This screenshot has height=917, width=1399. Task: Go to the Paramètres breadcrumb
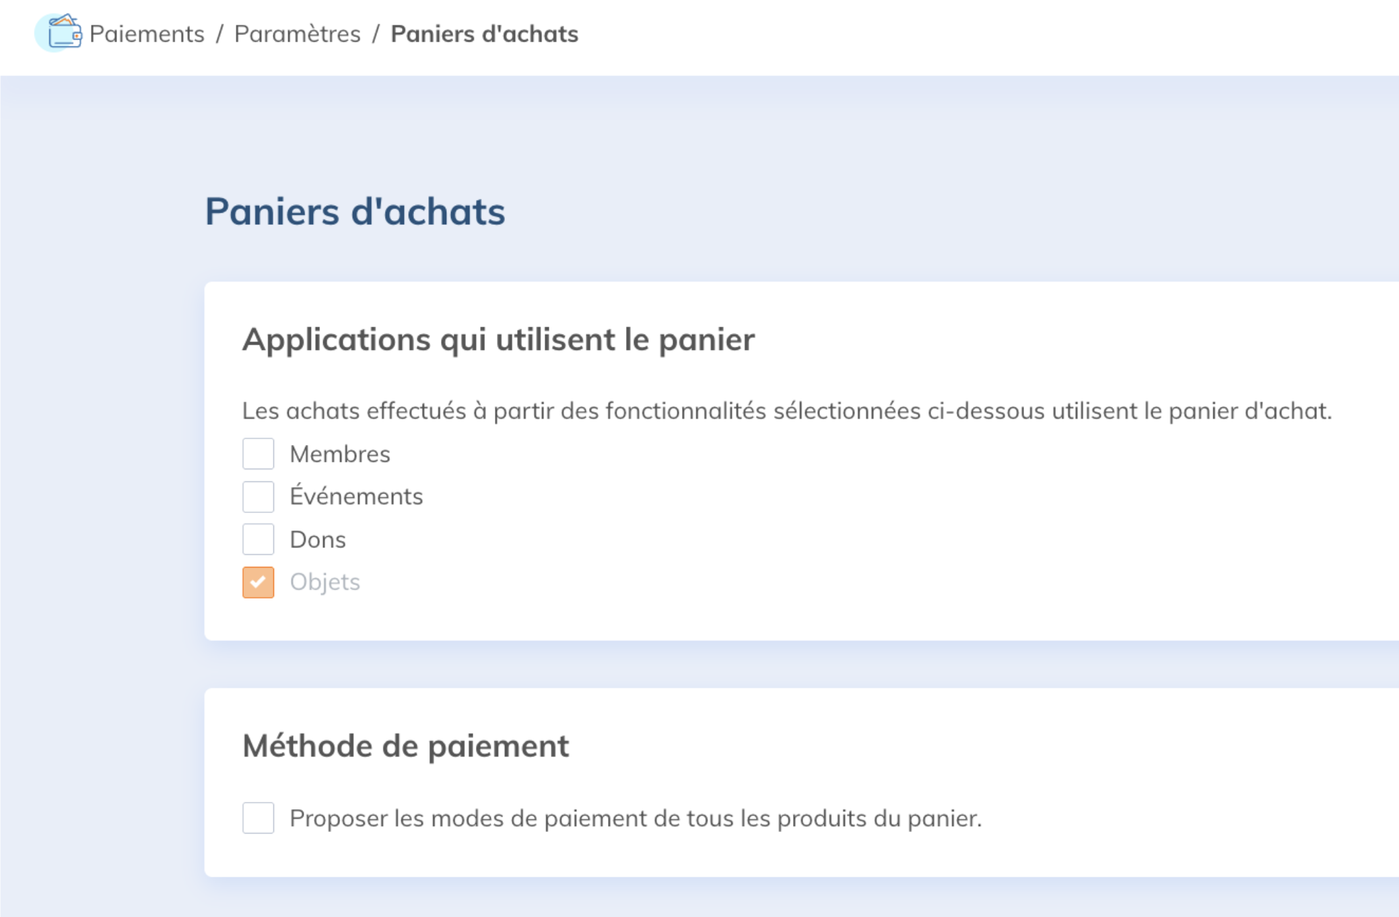coord(297,34)
